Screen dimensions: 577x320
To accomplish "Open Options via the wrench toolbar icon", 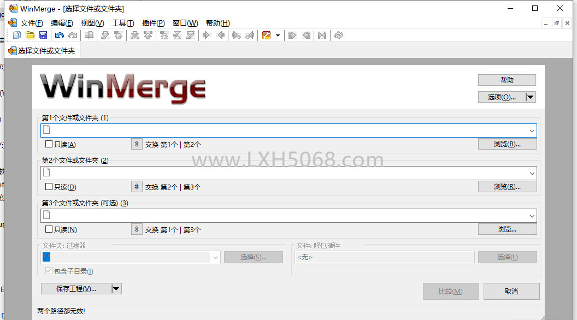I will click(266, 35).
